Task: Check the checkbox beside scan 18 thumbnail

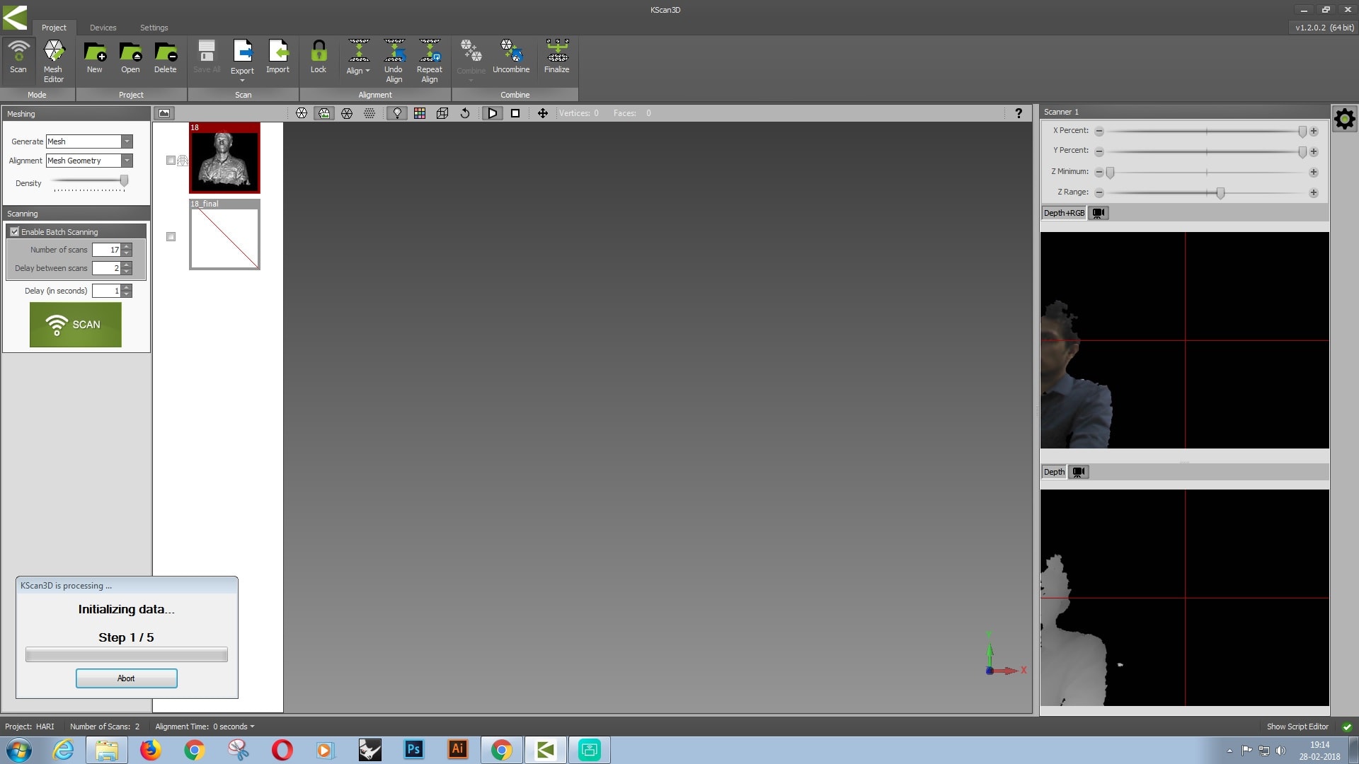Action: (x=171, y=161)
